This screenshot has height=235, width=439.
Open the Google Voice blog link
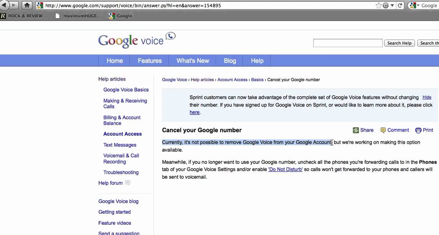click(119, 201)
